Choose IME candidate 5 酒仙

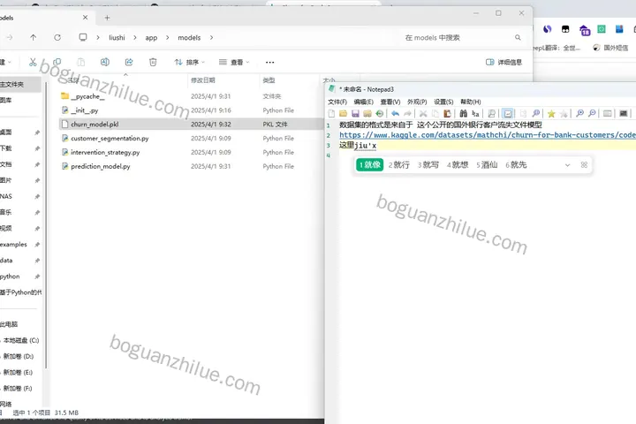pyautogui.click(x=487, y=164)
